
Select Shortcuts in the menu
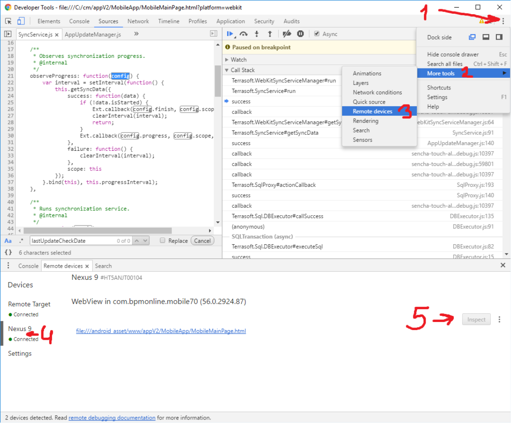point(463,88)
